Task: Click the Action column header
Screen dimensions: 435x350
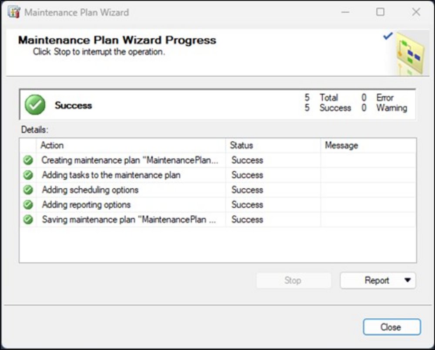Action: pyautogui.click(x=52, y=146)
